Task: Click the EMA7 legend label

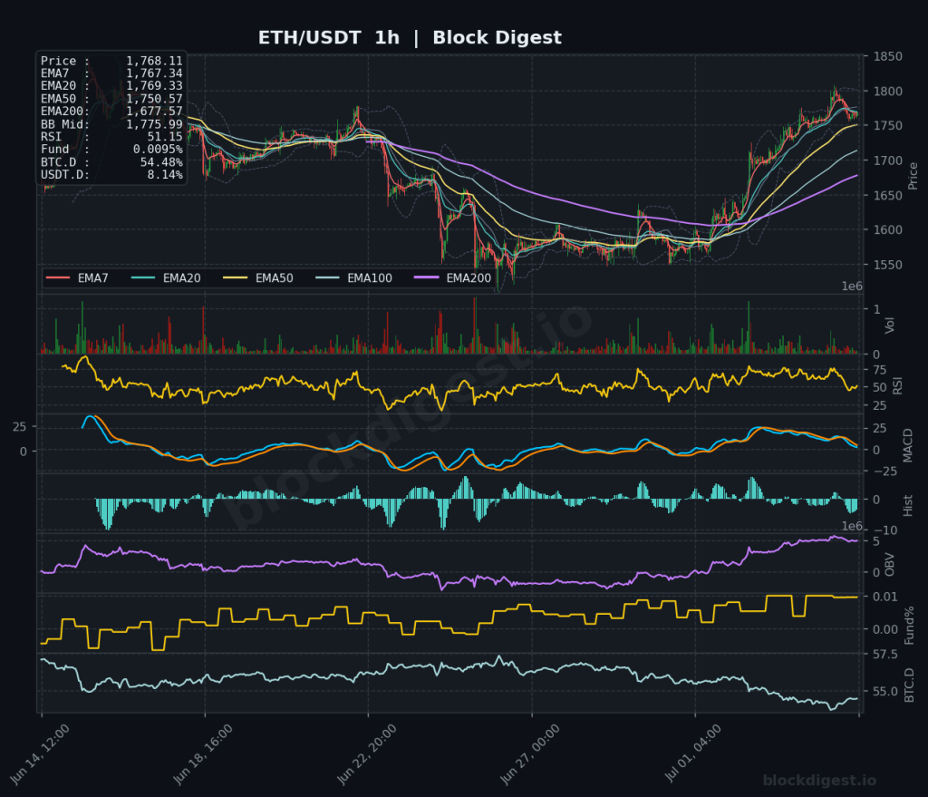Action: [93, 278]
